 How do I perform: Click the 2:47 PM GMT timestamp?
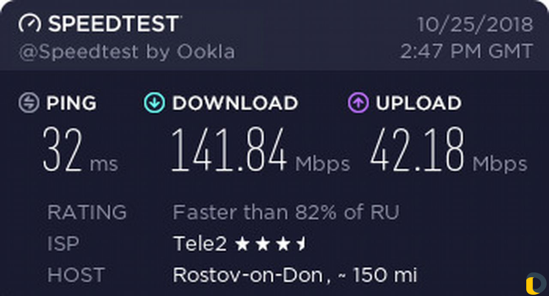point(467,52)
